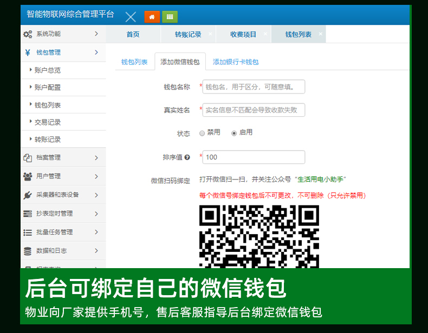Expand the 抄表定时管理 chevron

click(96, 214)
